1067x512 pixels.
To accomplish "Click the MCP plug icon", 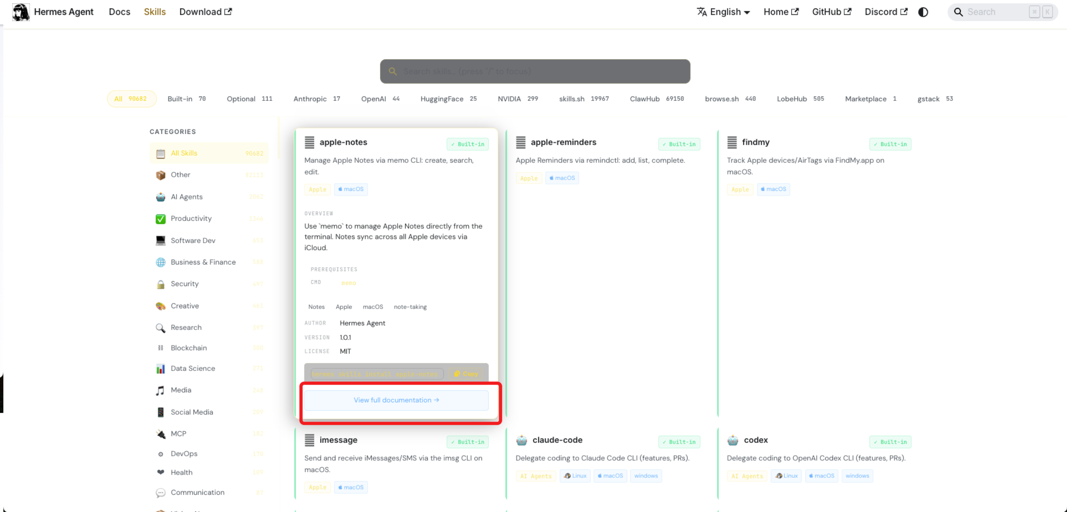I will [x=160, y=434].
